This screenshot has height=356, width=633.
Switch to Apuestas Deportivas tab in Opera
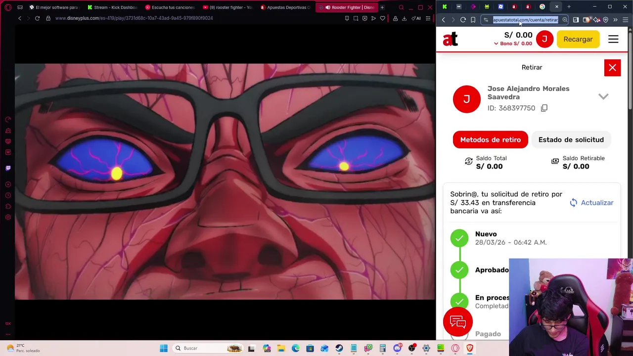285,7
